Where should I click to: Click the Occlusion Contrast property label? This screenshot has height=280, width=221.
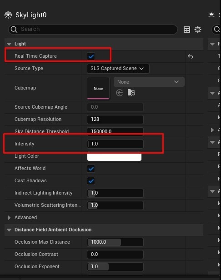pyautogui.click(x=36, y=254)
